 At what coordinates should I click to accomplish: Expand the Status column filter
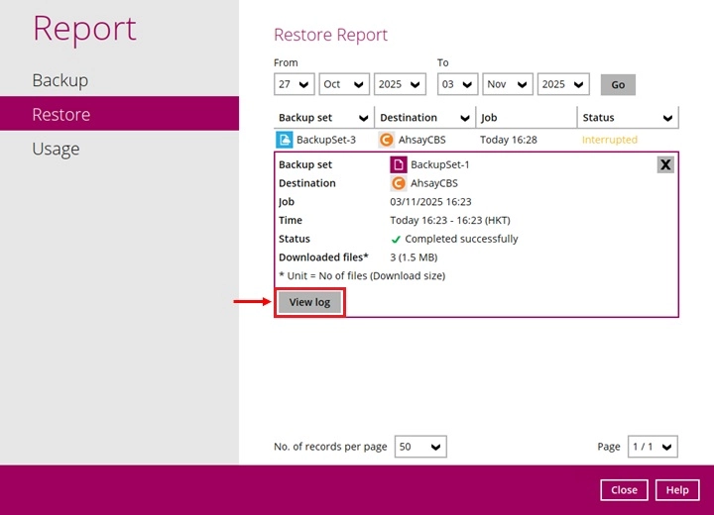click(667, 118)
